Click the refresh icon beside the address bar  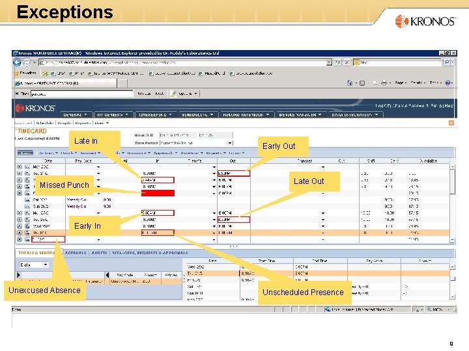337,62
